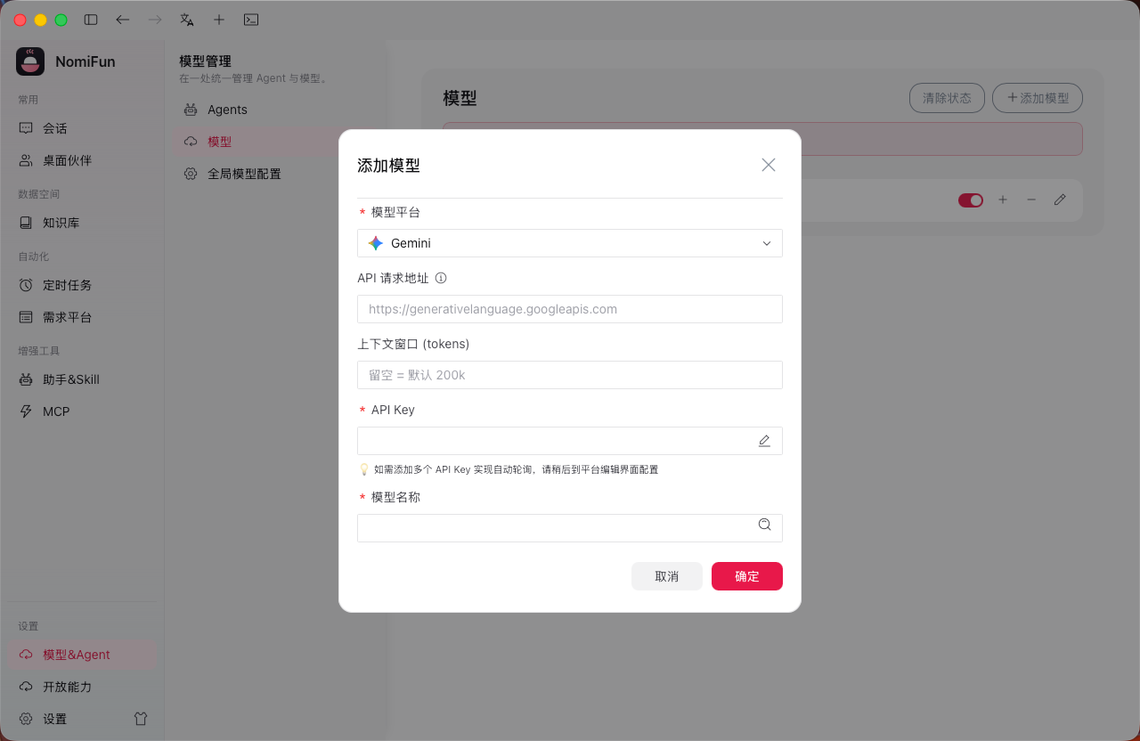Open 会话 in the sidebar
Viewport: 1140px width, 741px height.
(x=82, y=128)
